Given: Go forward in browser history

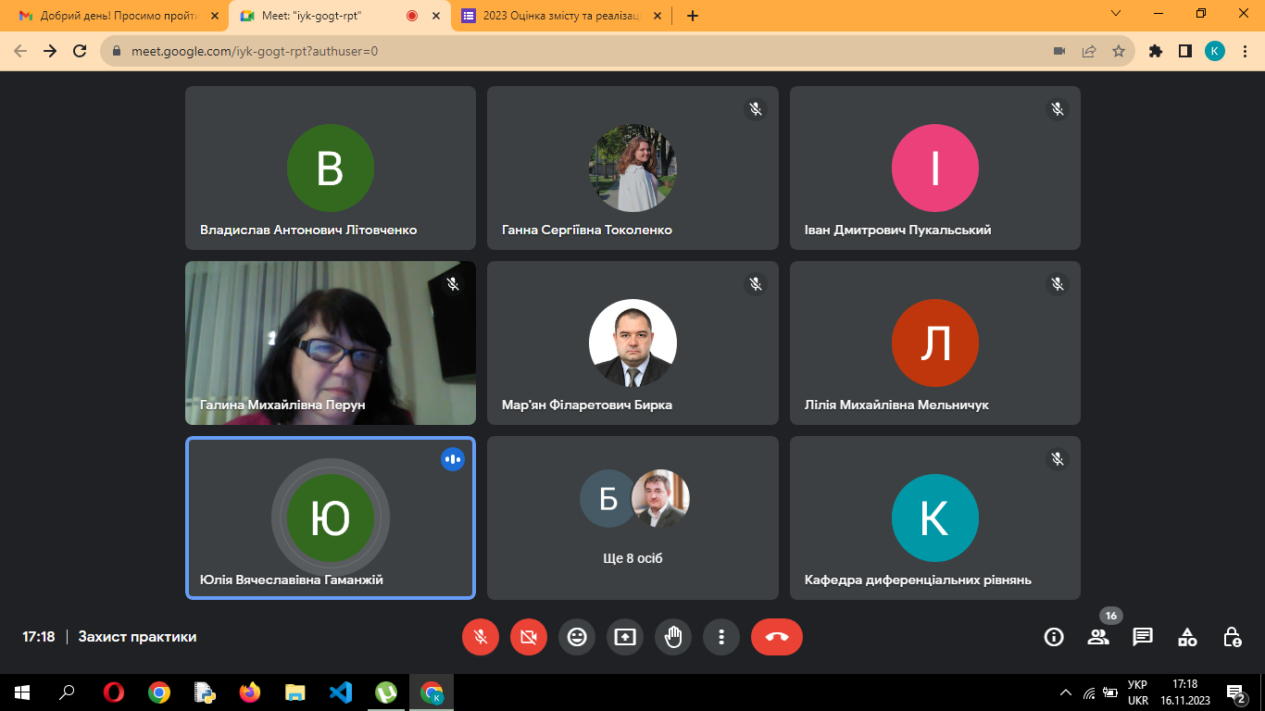Looking at the screenshot, I should (50, 52).
